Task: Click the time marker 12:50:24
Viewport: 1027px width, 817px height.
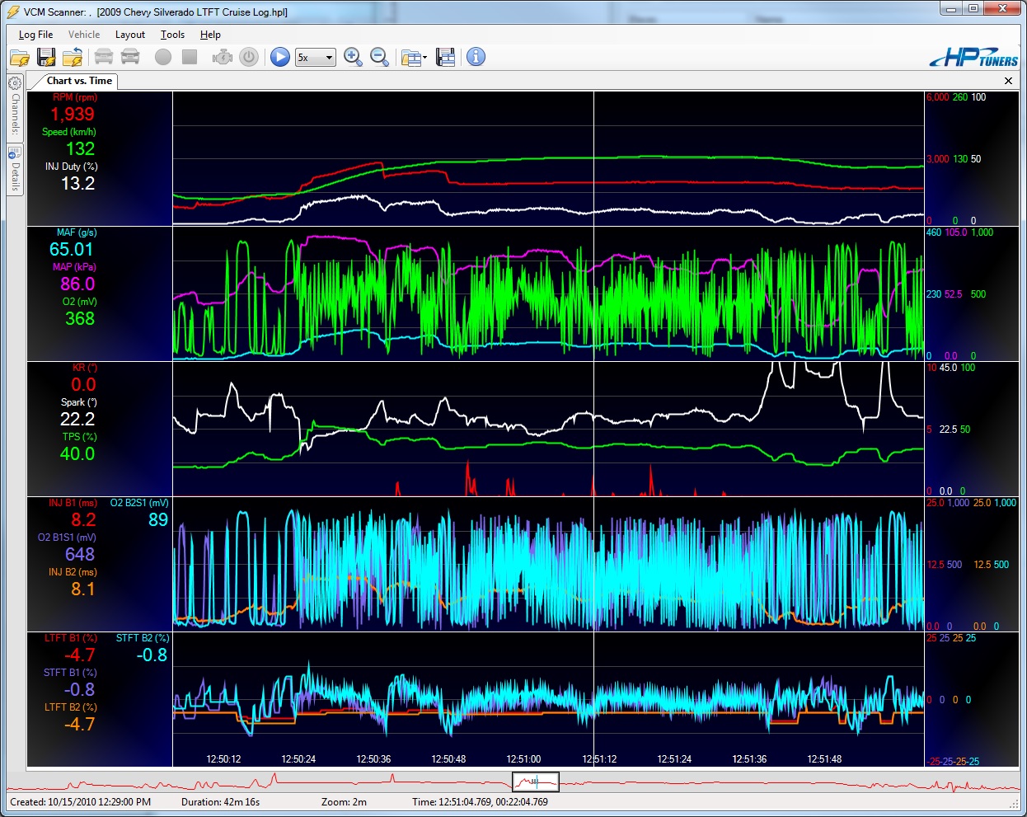Action: pos(298,759)
